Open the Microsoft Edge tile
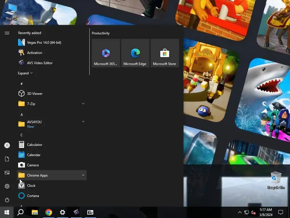 (x=135, y=53)
